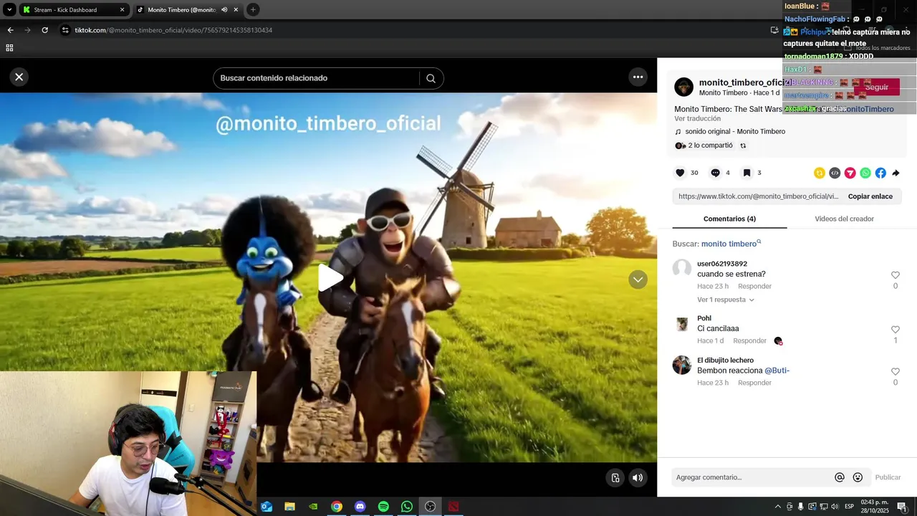
Task: Click the 'ESP' input language indicator
Action: [x=849, y=507]
